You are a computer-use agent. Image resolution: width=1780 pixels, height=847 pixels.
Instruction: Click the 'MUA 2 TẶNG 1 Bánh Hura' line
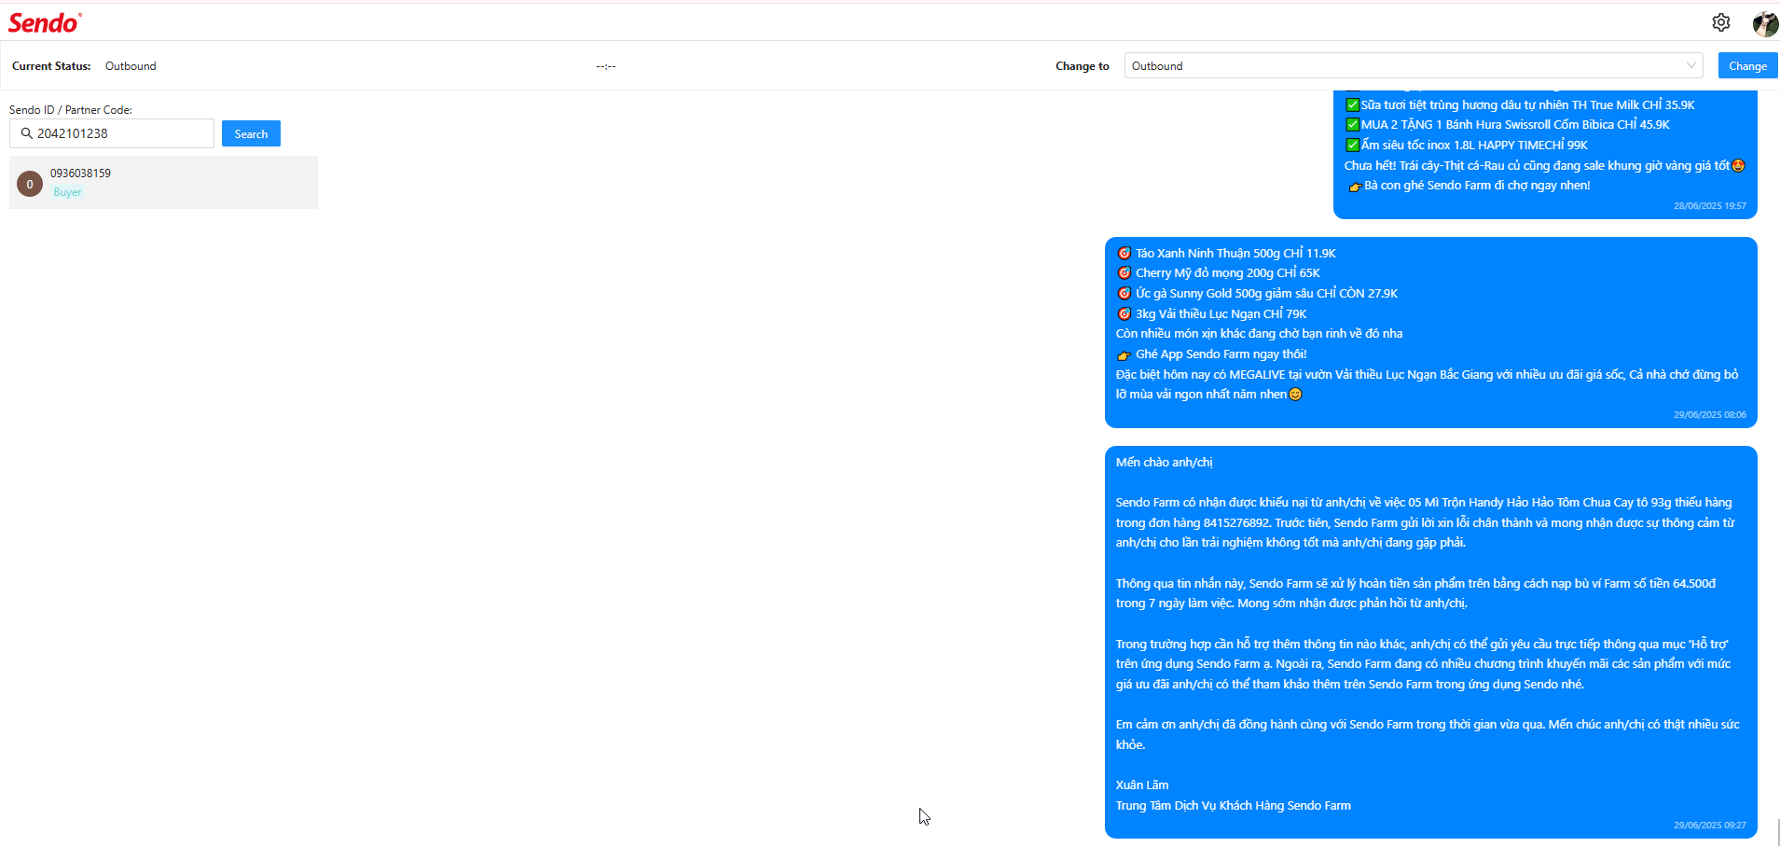[x=1507, y=125]
